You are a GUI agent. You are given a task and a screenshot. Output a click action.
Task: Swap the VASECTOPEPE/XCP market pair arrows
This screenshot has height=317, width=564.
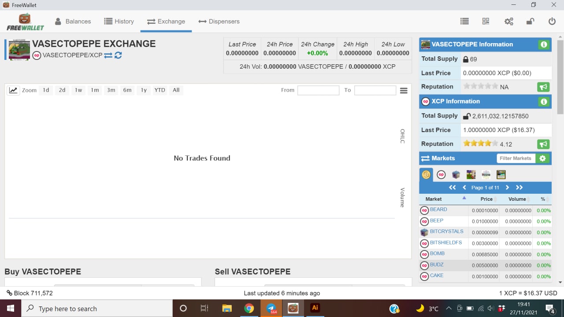[x=108, y=55]
